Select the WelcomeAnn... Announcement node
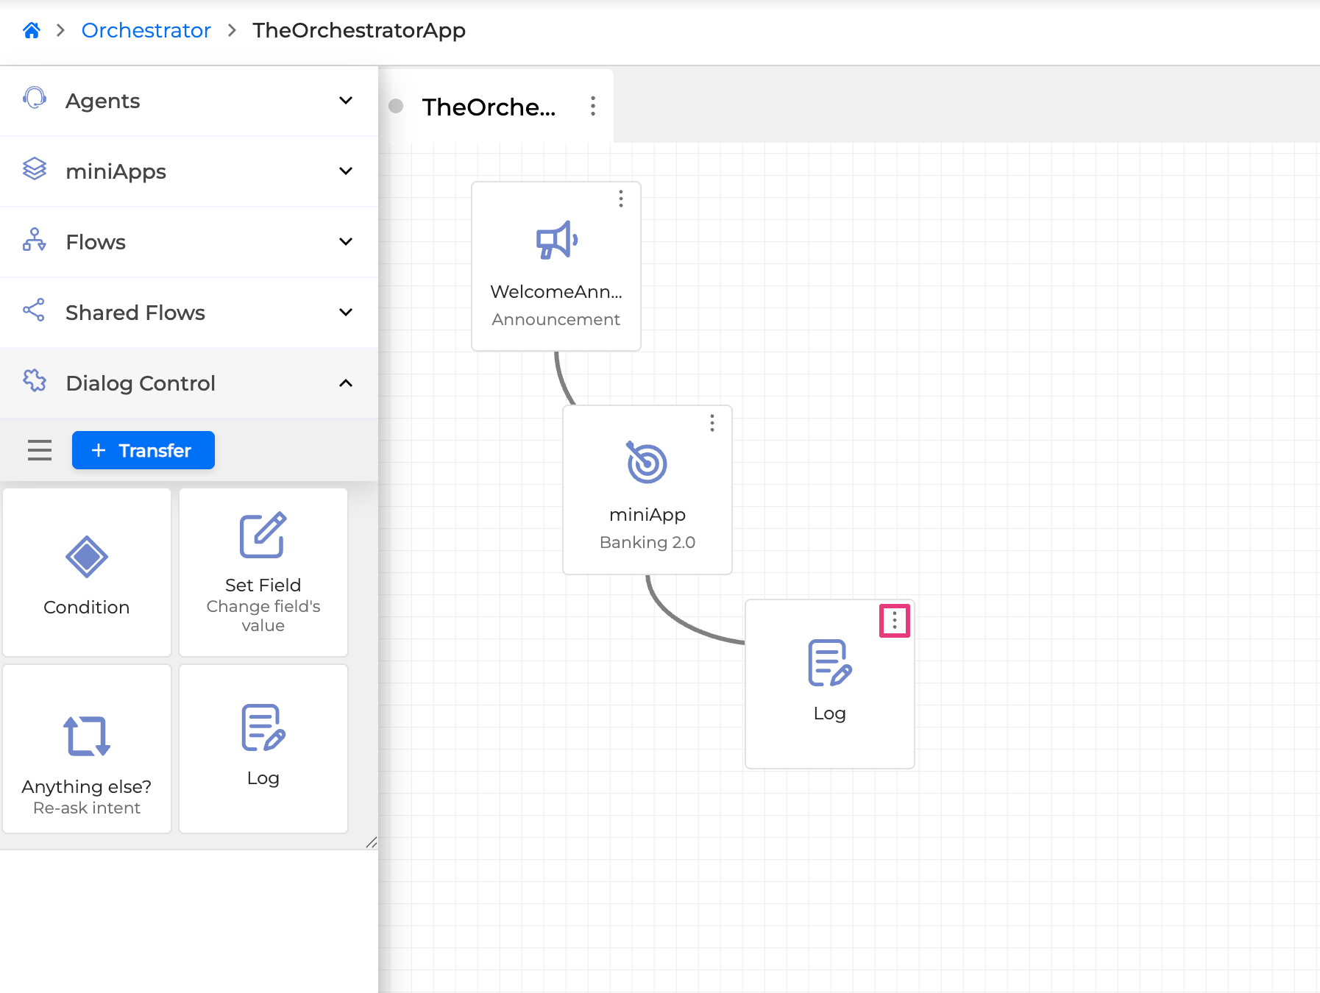This screenshot has width=1320, height=993. tap(556, 272)
